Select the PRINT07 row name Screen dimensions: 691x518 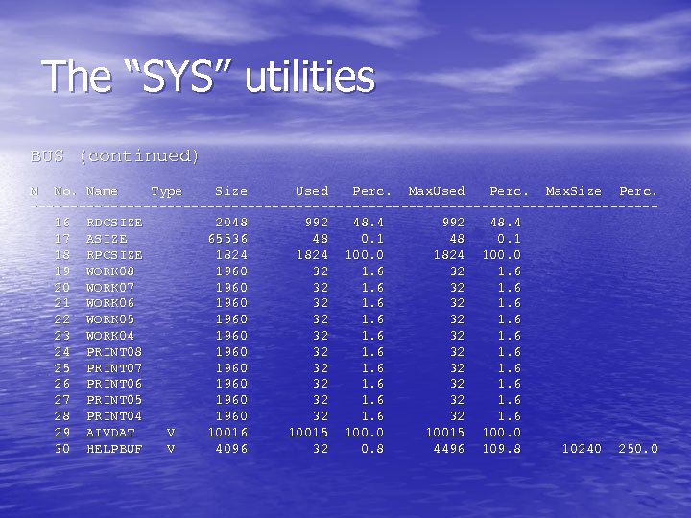point(114,368)
